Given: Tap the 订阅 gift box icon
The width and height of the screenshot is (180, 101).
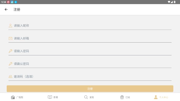Looking at the screenshot, I should 122,97.
